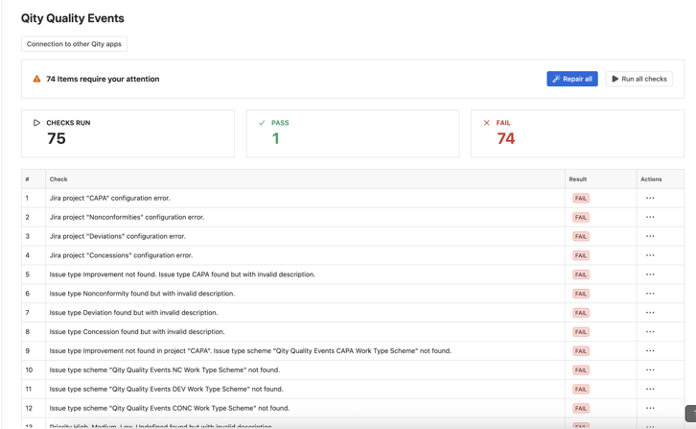Select the CHECKS RUN 75 summary card
Screen dimensions: 696x429
[128, 133]
